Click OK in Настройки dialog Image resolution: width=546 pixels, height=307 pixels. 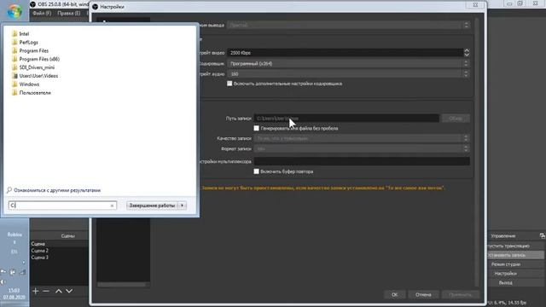pos(394,294)
